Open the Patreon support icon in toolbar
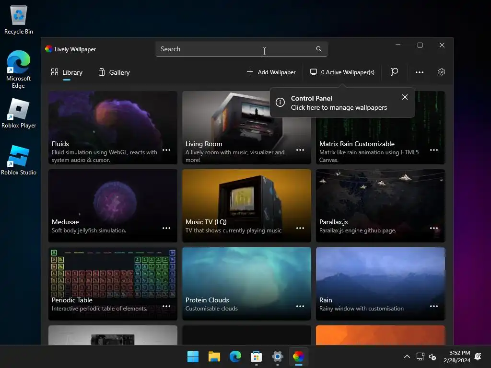The width and height of the screenshot is (491, 368). pos(394,72)
